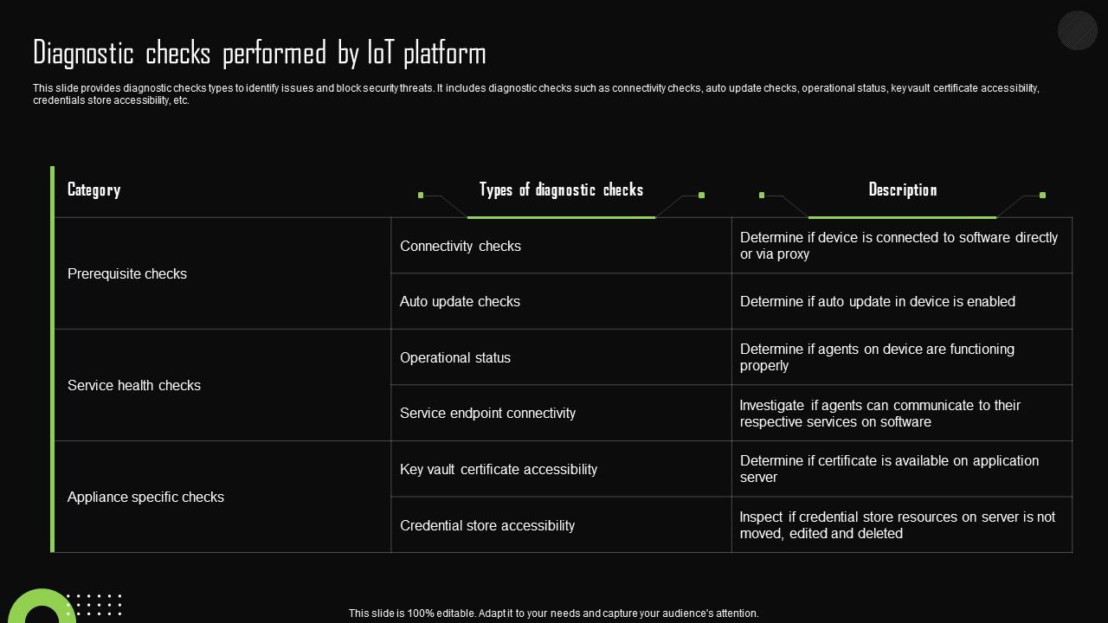Viewport: 1108px width, 623px height.
Task: Click description 'Determine if device is connected to software'
Action: click(902, 246)
